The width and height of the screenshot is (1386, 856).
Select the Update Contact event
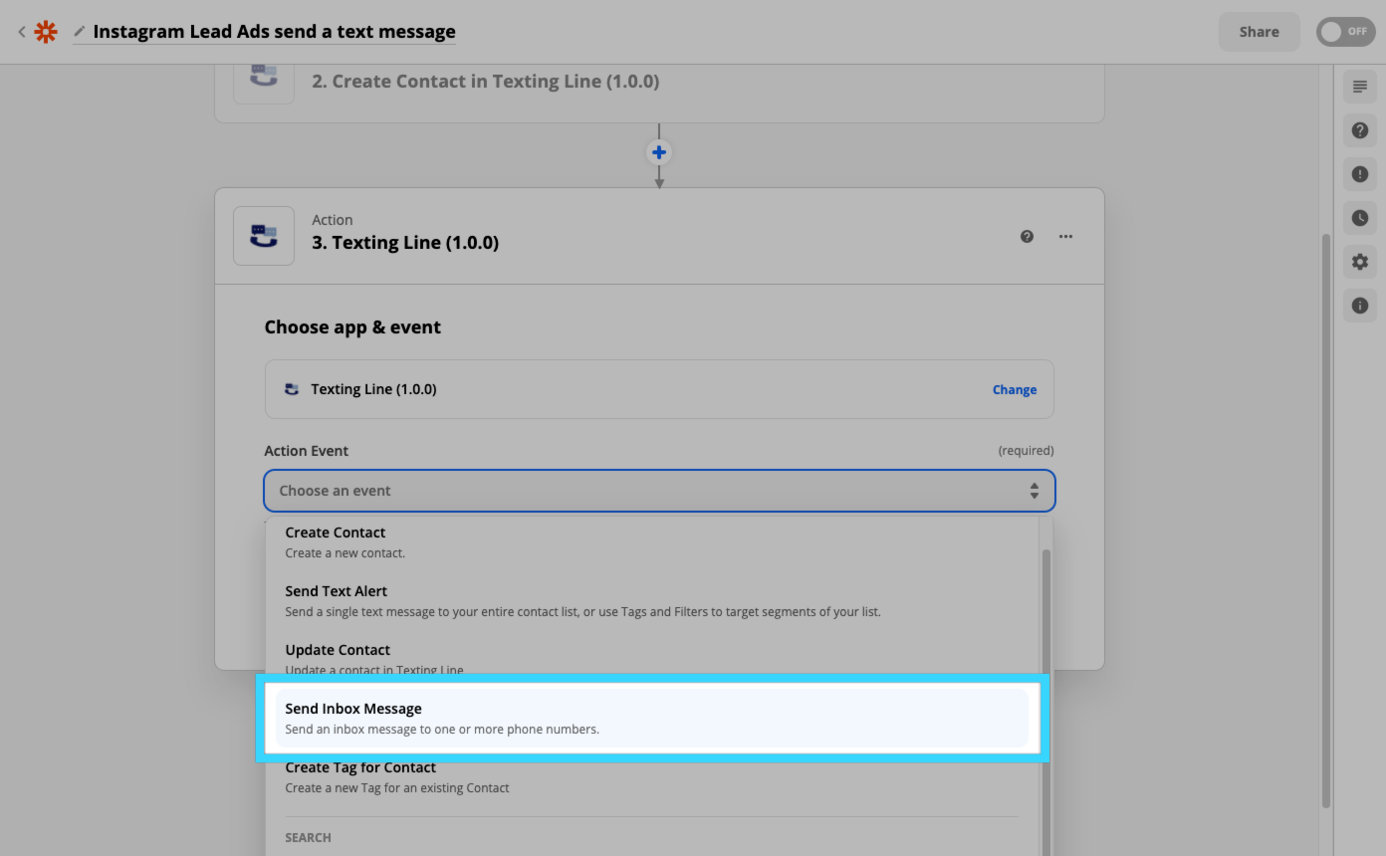pos(652,658)
